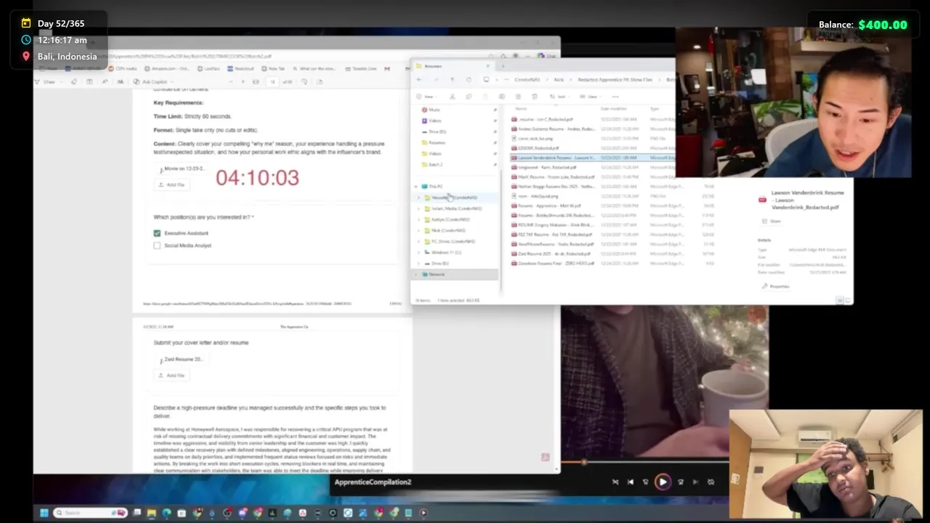Open the View dropdown in File Explorer
This screenshot has height=523, width=930.
[x=590, y=97]
